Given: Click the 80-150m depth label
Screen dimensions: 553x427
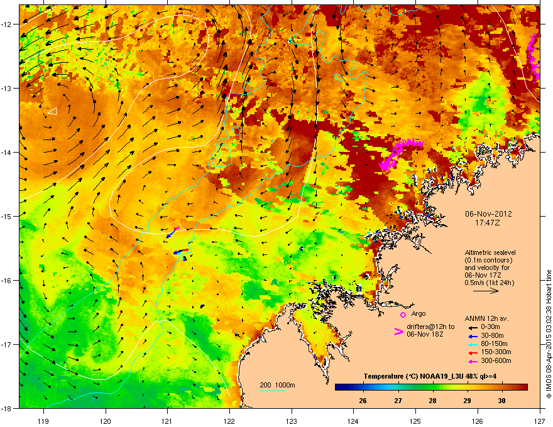Looking at the screenshot, I should coord(494,344).
